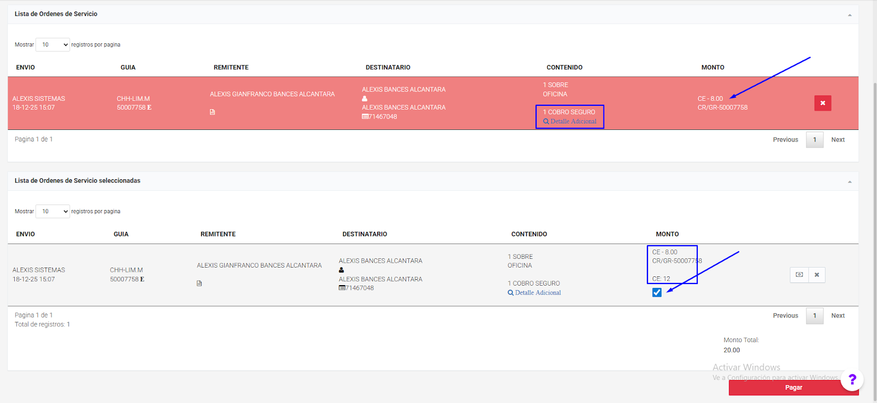
Task: Open Detalle Adicional link in the red row
Action: click(573, 122)
